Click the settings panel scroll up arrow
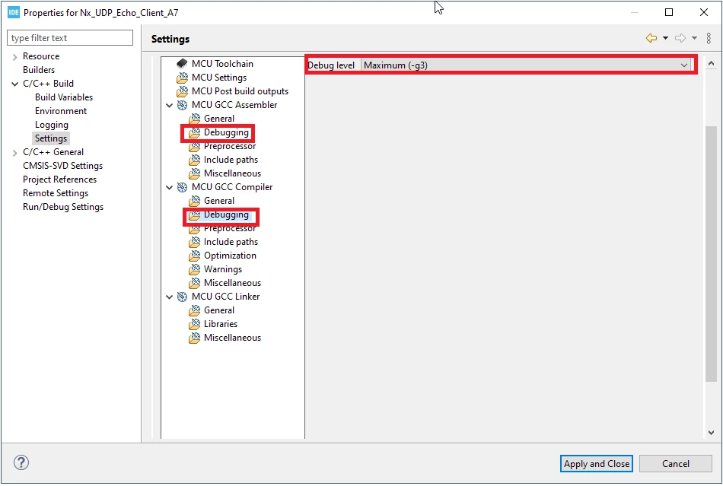 tap(711, 64)
